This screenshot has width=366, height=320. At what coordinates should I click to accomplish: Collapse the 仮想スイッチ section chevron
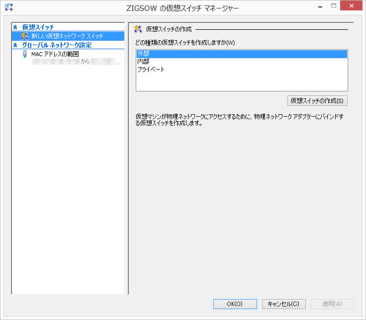pos(15,27)
